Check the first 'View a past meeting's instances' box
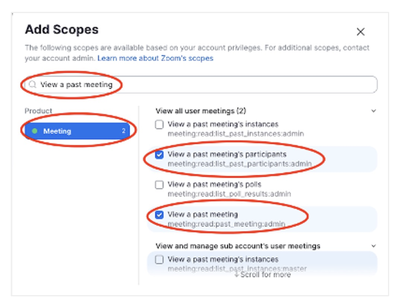 point(159,125)
